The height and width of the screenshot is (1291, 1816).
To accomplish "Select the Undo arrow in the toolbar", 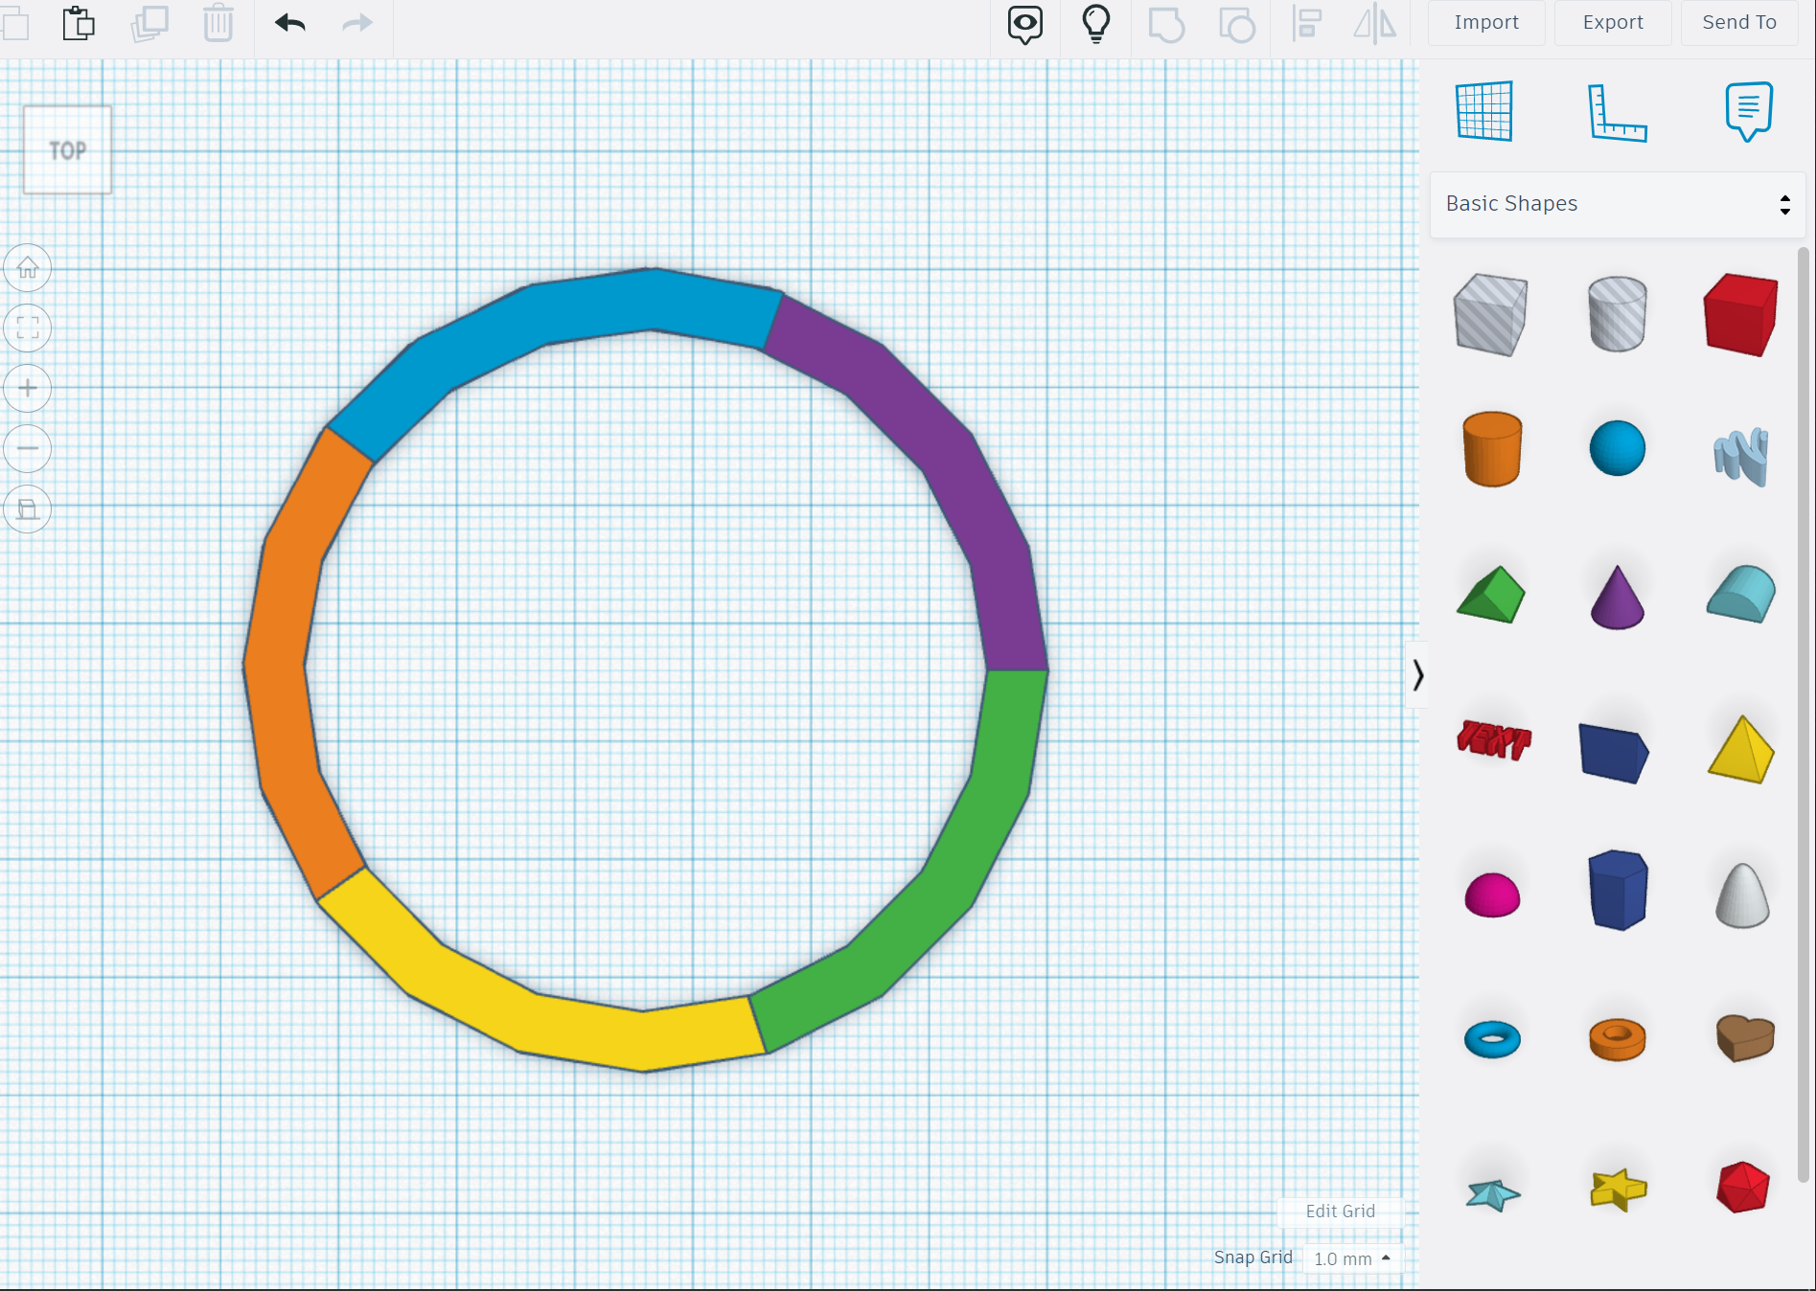I will pyautogui.click(x=289, y=23).
